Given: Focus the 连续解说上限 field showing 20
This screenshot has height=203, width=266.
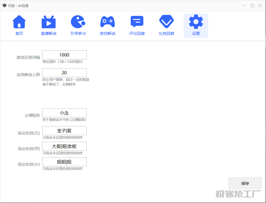Looking at the screenshot, I should pyautogui.click(x=64, y=73).
